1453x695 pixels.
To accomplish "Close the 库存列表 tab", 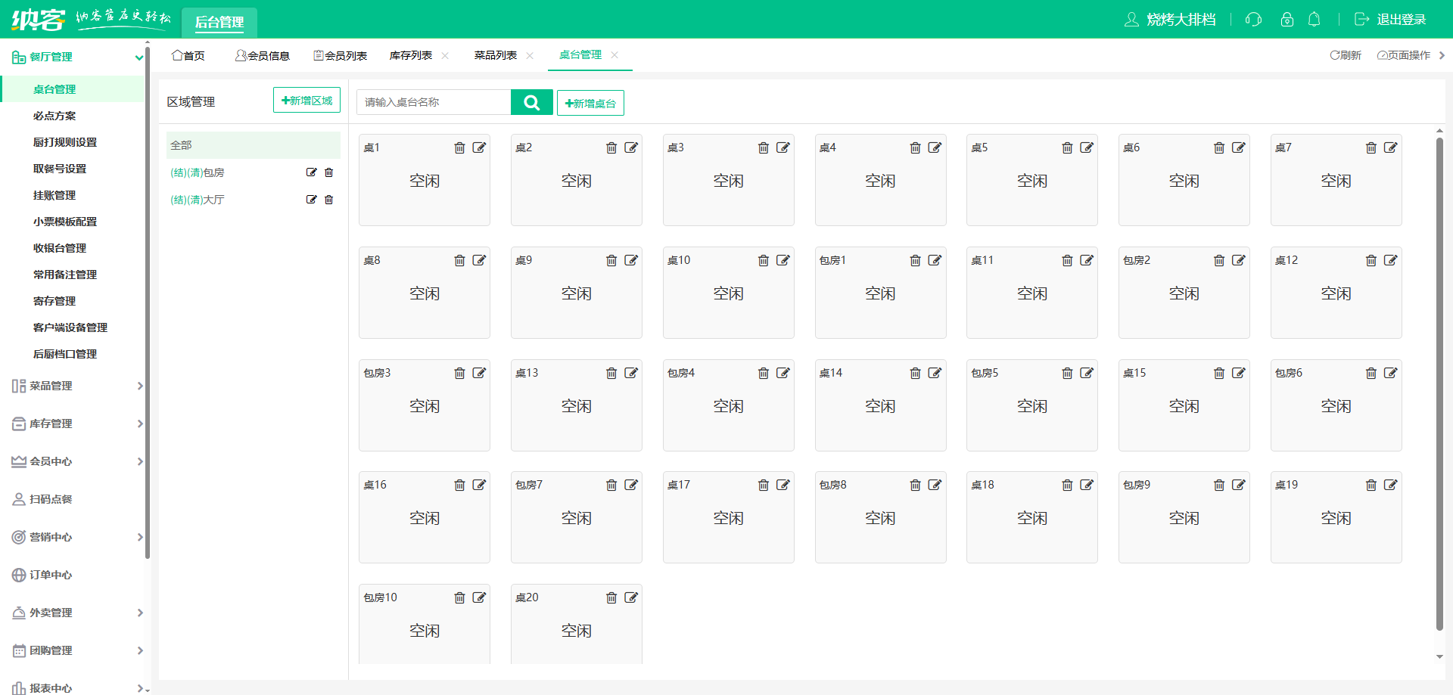I will [x=445, y=55].
